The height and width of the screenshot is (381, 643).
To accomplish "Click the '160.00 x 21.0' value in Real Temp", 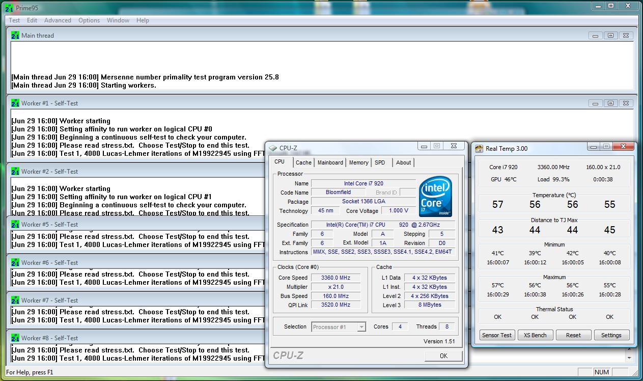I will [603, 167].
